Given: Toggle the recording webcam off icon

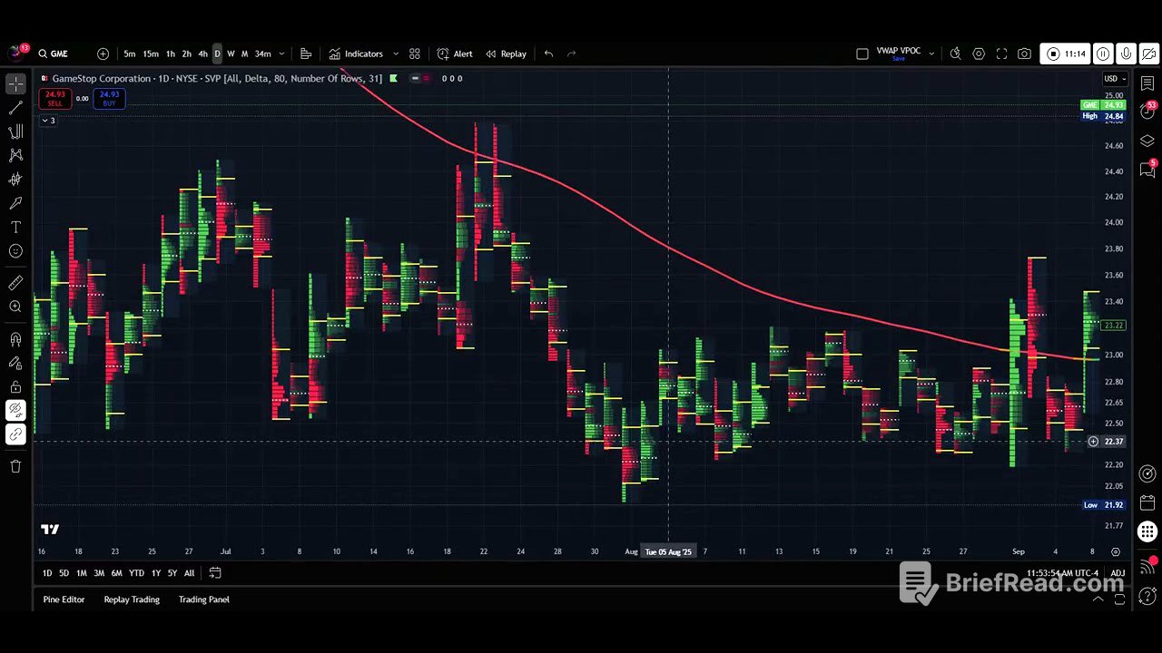Looking at the screenshot, I should pos(1148,54).
